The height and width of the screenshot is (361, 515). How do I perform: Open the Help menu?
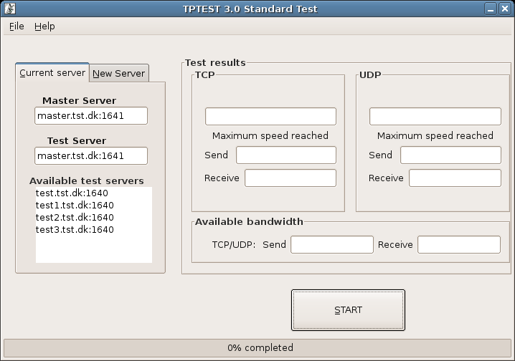[44, 27]
